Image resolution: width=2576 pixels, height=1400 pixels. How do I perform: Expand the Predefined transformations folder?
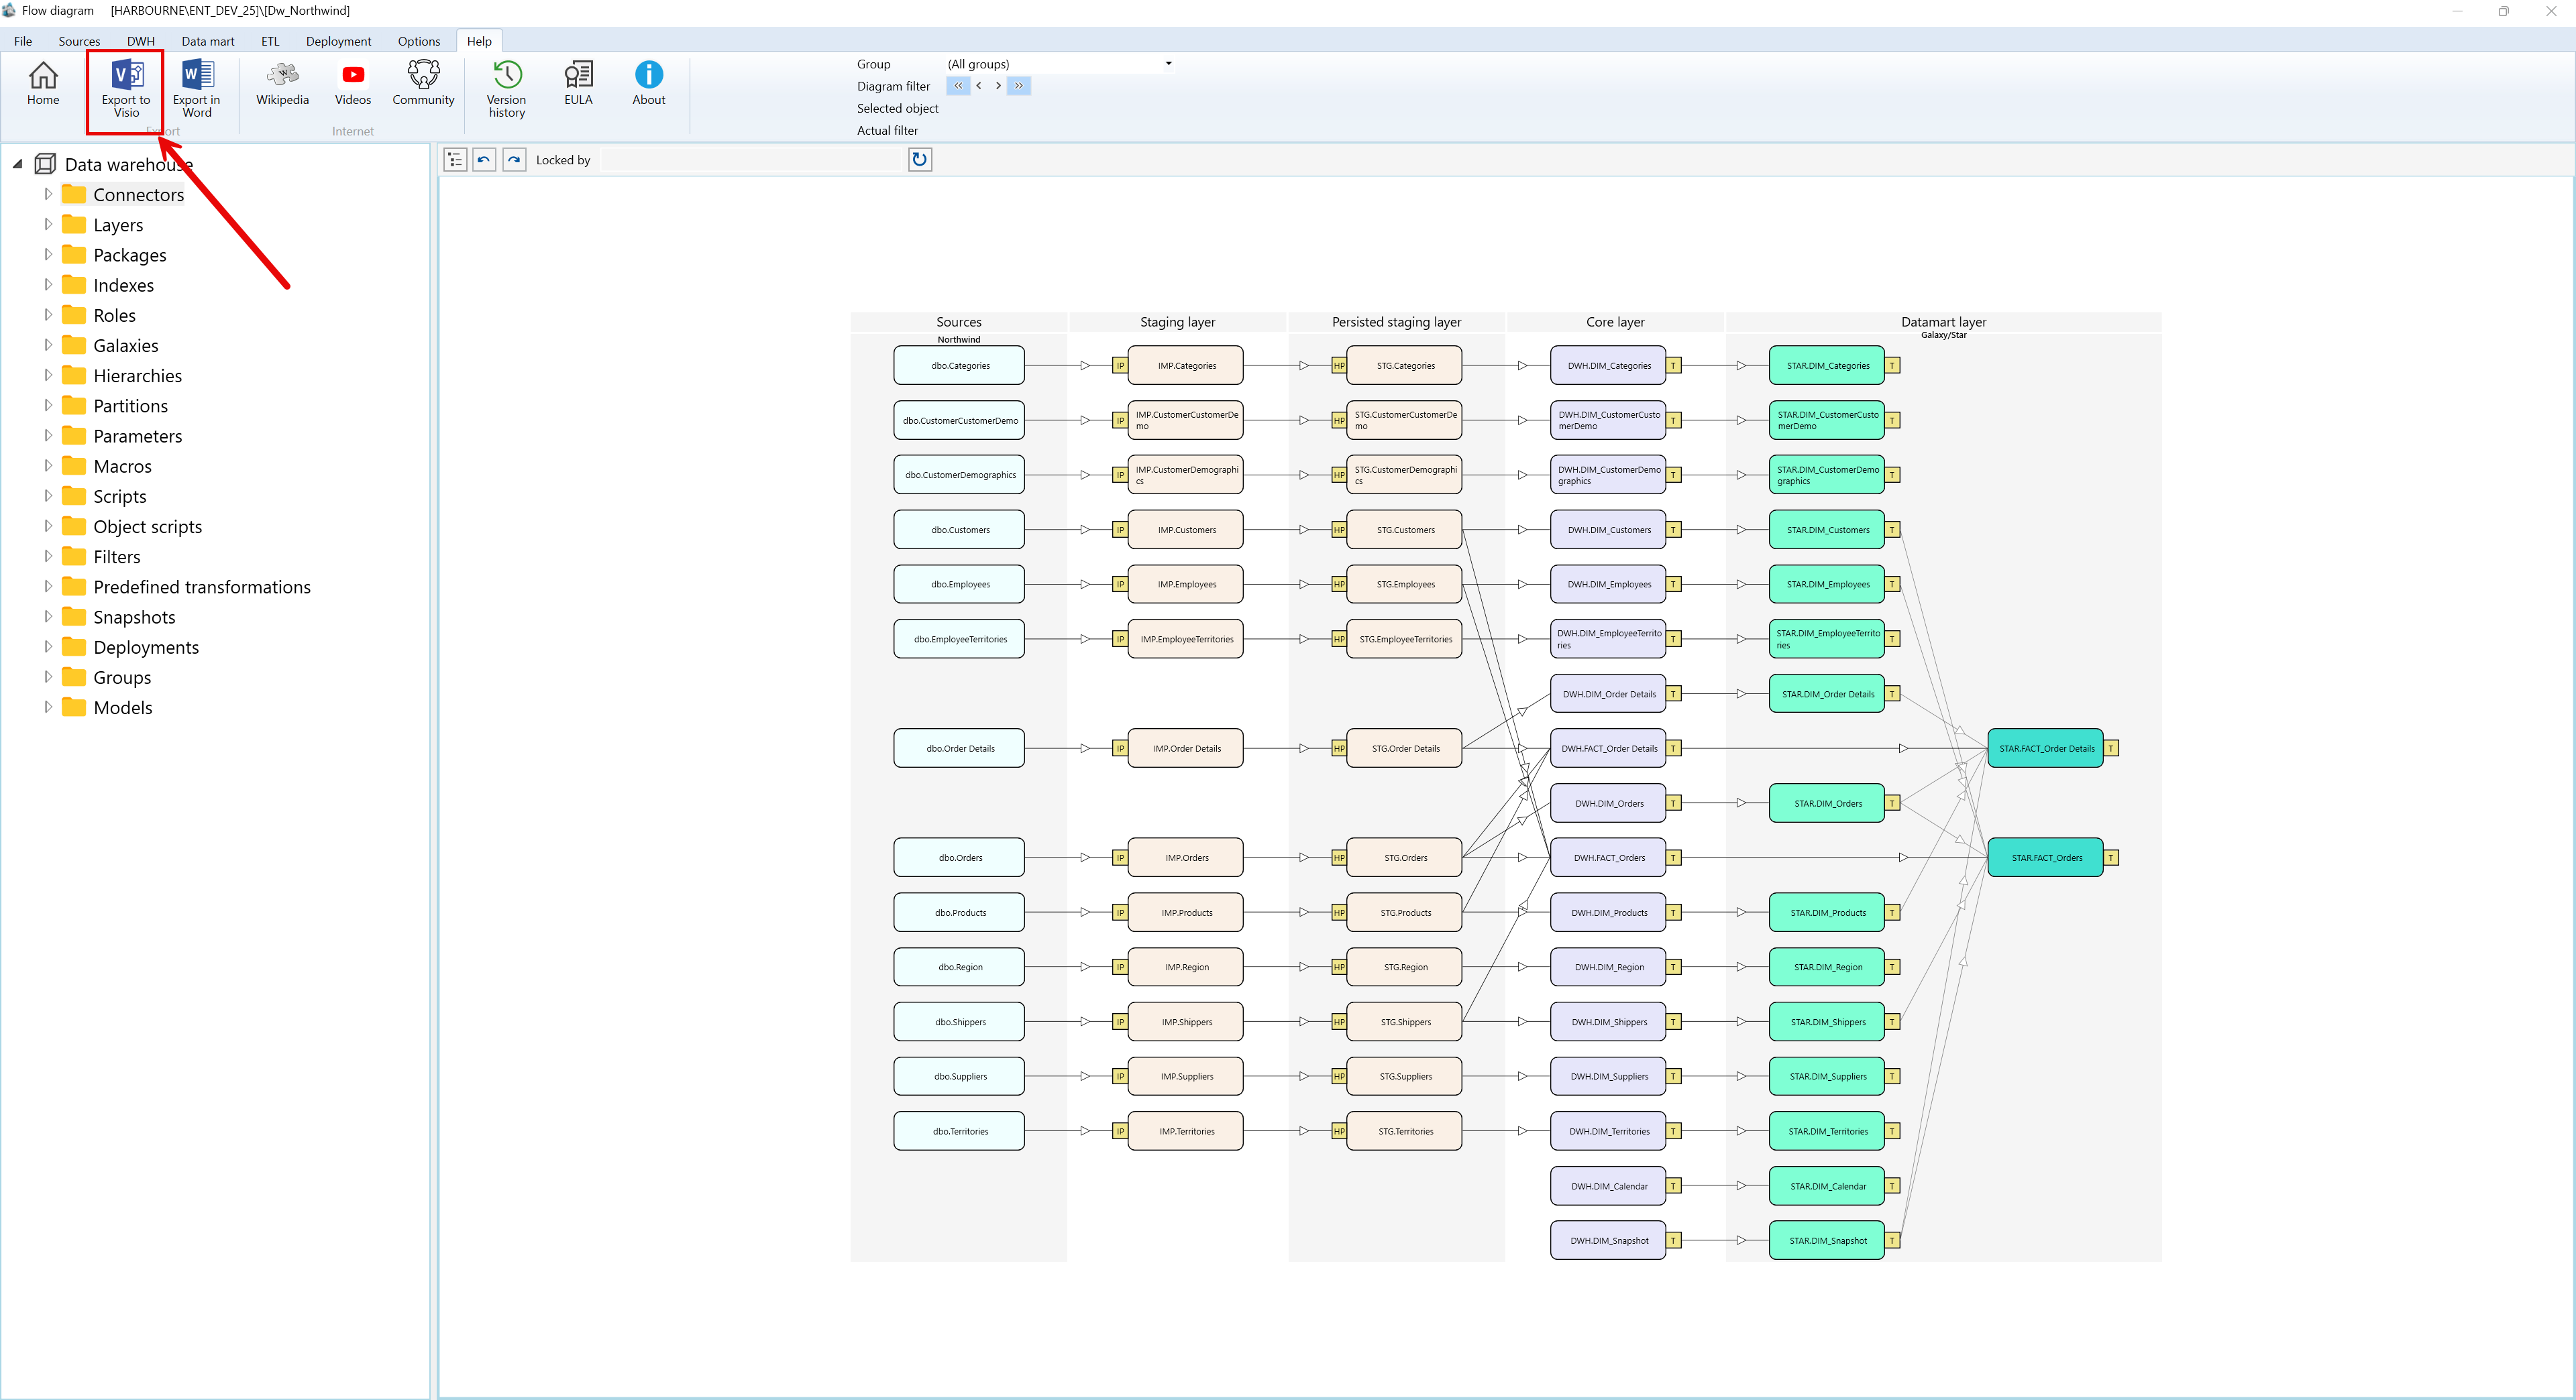point(48,587)
